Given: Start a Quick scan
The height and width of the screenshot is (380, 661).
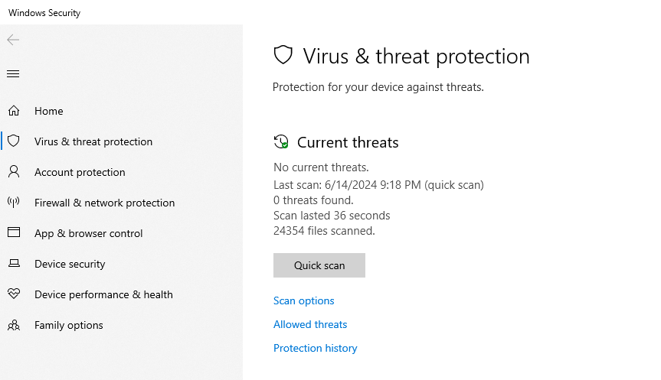Looking at the screenshot, I should click(319, 265).
